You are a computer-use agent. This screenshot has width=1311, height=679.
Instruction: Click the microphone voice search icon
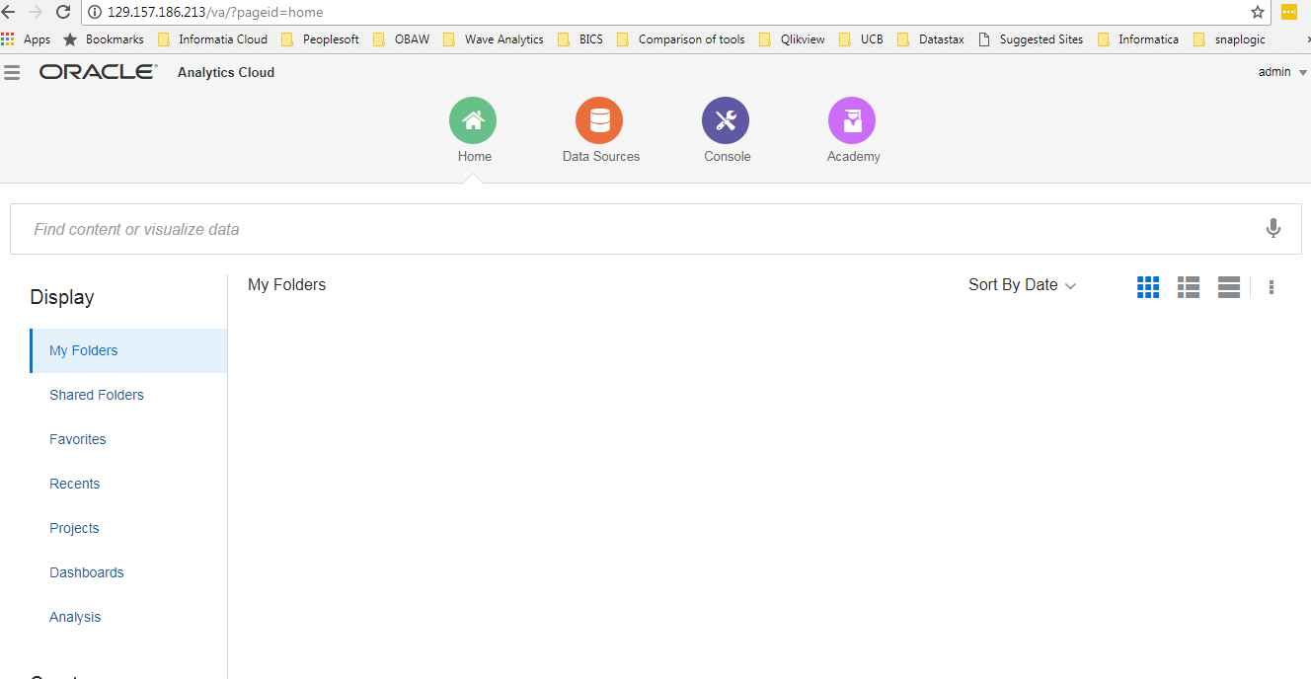pyautogui.click(x=1273, y=229)
